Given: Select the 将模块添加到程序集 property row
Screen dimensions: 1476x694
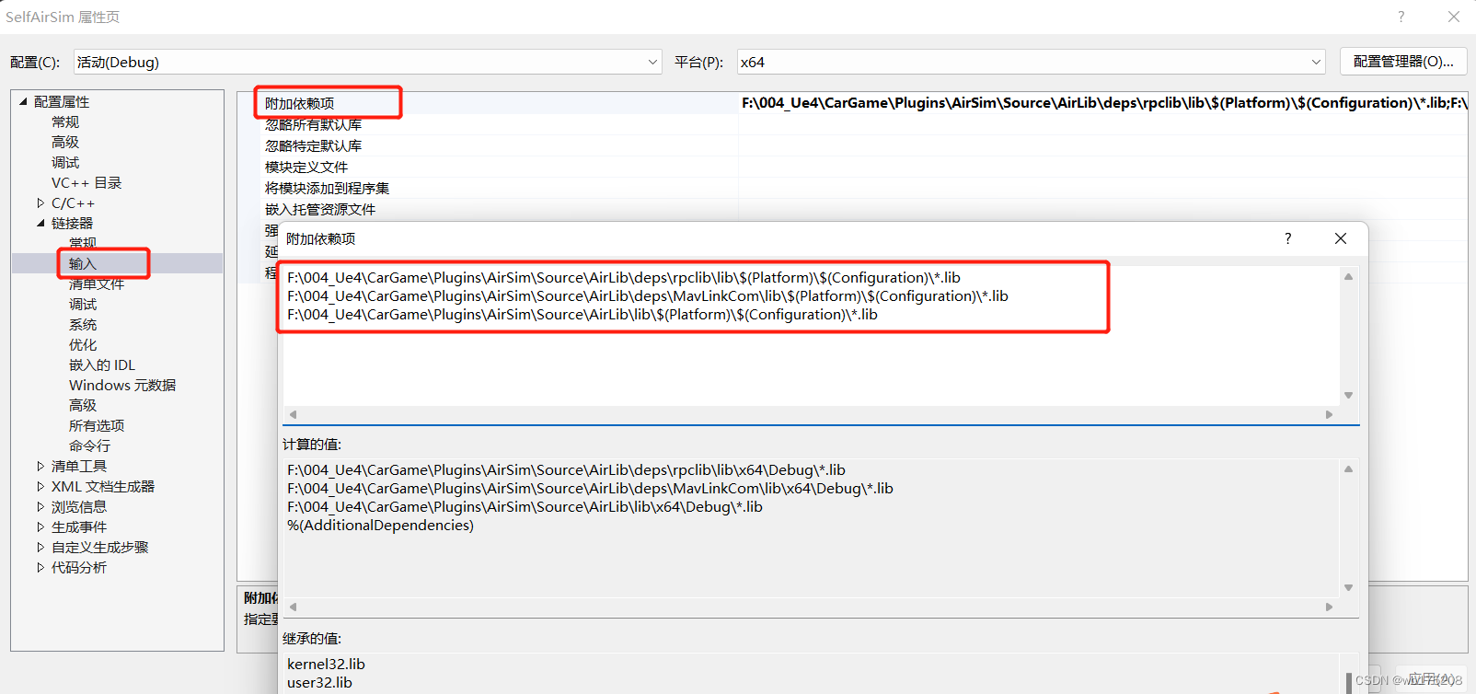Looking at the screenshot, I should point(327,188).
